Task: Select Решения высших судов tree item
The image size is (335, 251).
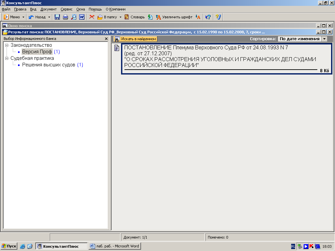Action: click(49, 65)
